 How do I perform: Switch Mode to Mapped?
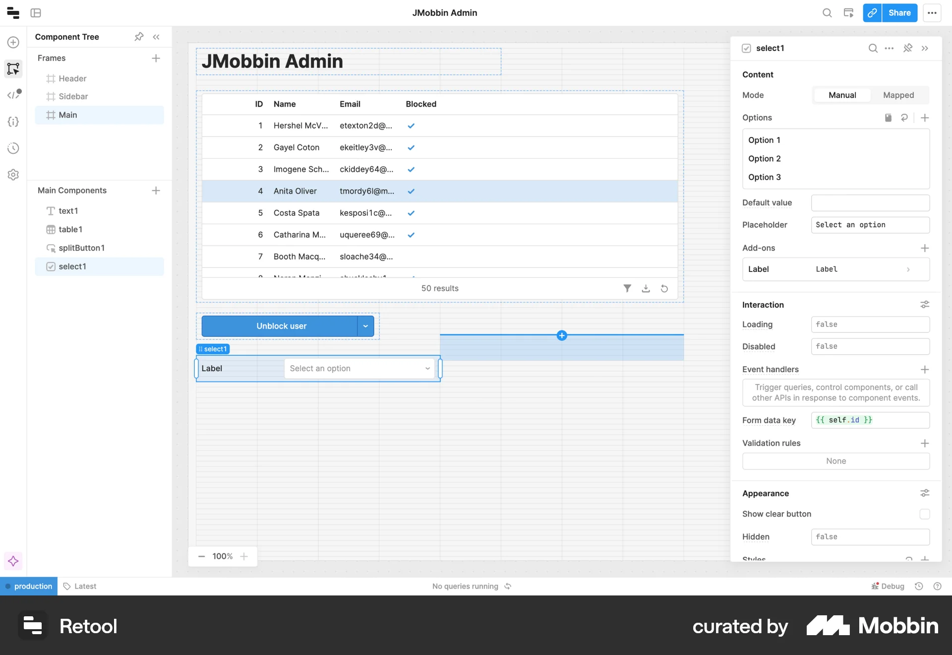click(x=899, y=95)
